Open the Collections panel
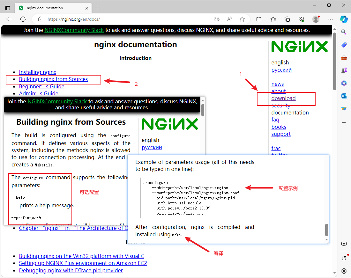351x278 pixels. tap(287, 19)
